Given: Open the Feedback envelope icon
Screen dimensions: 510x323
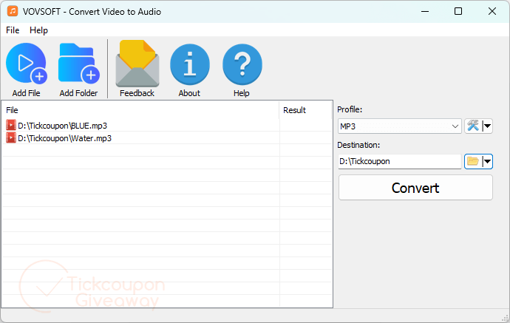Looking at the screenshot, I should click(137, 65).
